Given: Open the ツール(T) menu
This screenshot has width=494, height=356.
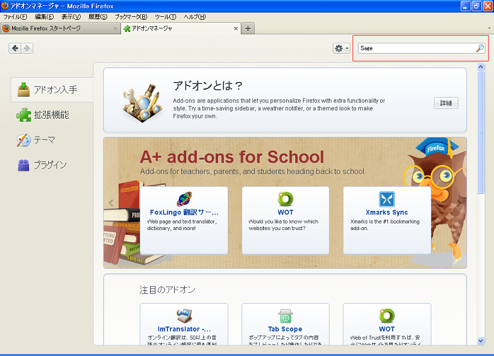Looking at the screenshot, I should 166,17.
